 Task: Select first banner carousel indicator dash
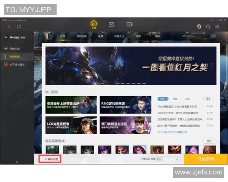[x=117, y=83]
